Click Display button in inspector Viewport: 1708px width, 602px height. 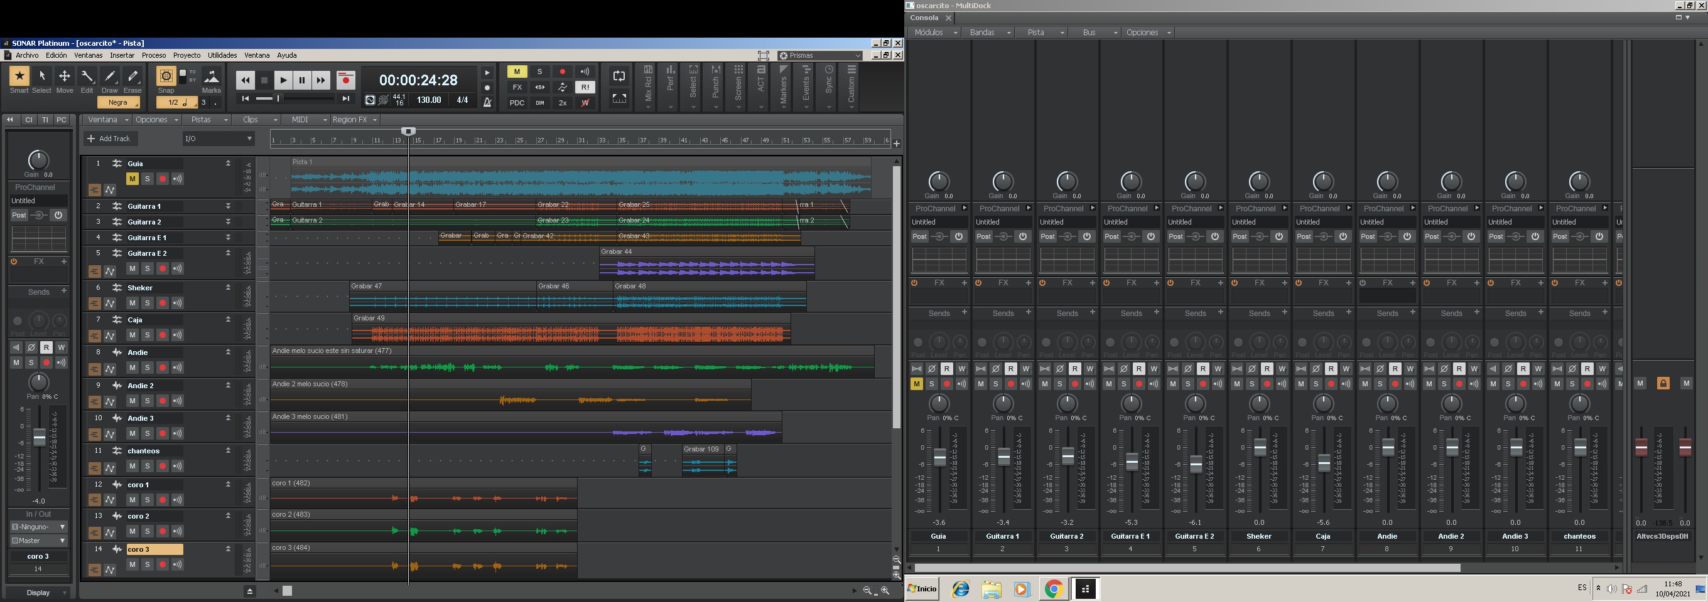38,593
